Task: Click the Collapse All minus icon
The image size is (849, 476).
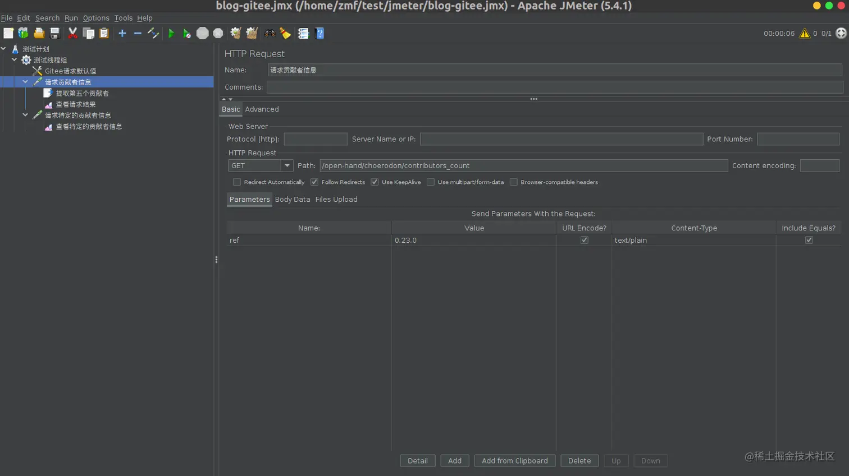Action: (x=138, y=34)
